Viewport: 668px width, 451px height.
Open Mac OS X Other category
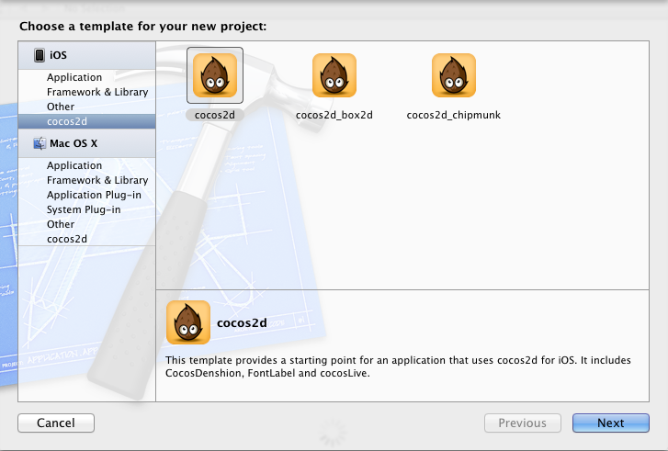click(87, 224)
